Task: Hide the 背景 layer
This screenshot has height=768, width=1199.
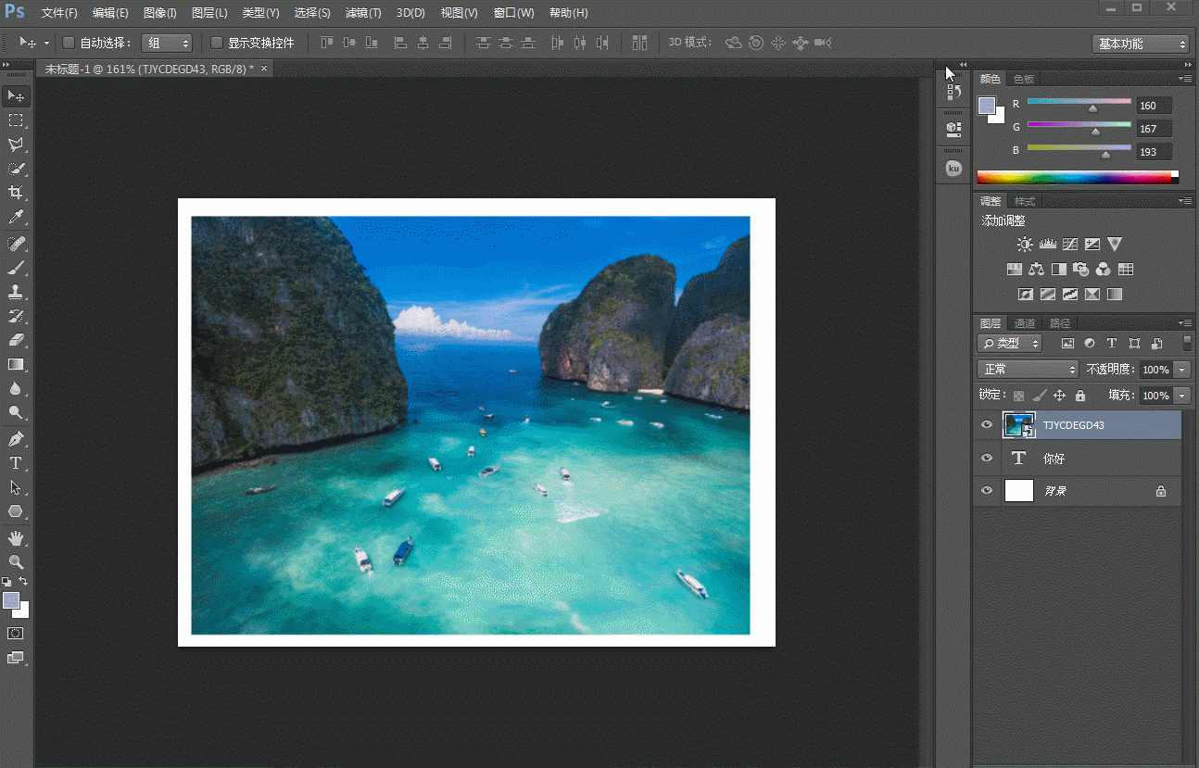Action: [x=987, y=491]
